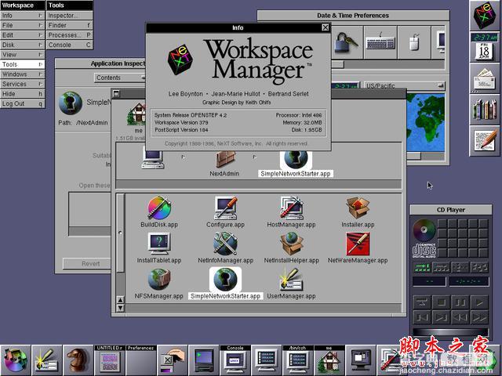Click CD Player eject button
The height and width of the screenshot is (376, 502).
click(422, 302)
